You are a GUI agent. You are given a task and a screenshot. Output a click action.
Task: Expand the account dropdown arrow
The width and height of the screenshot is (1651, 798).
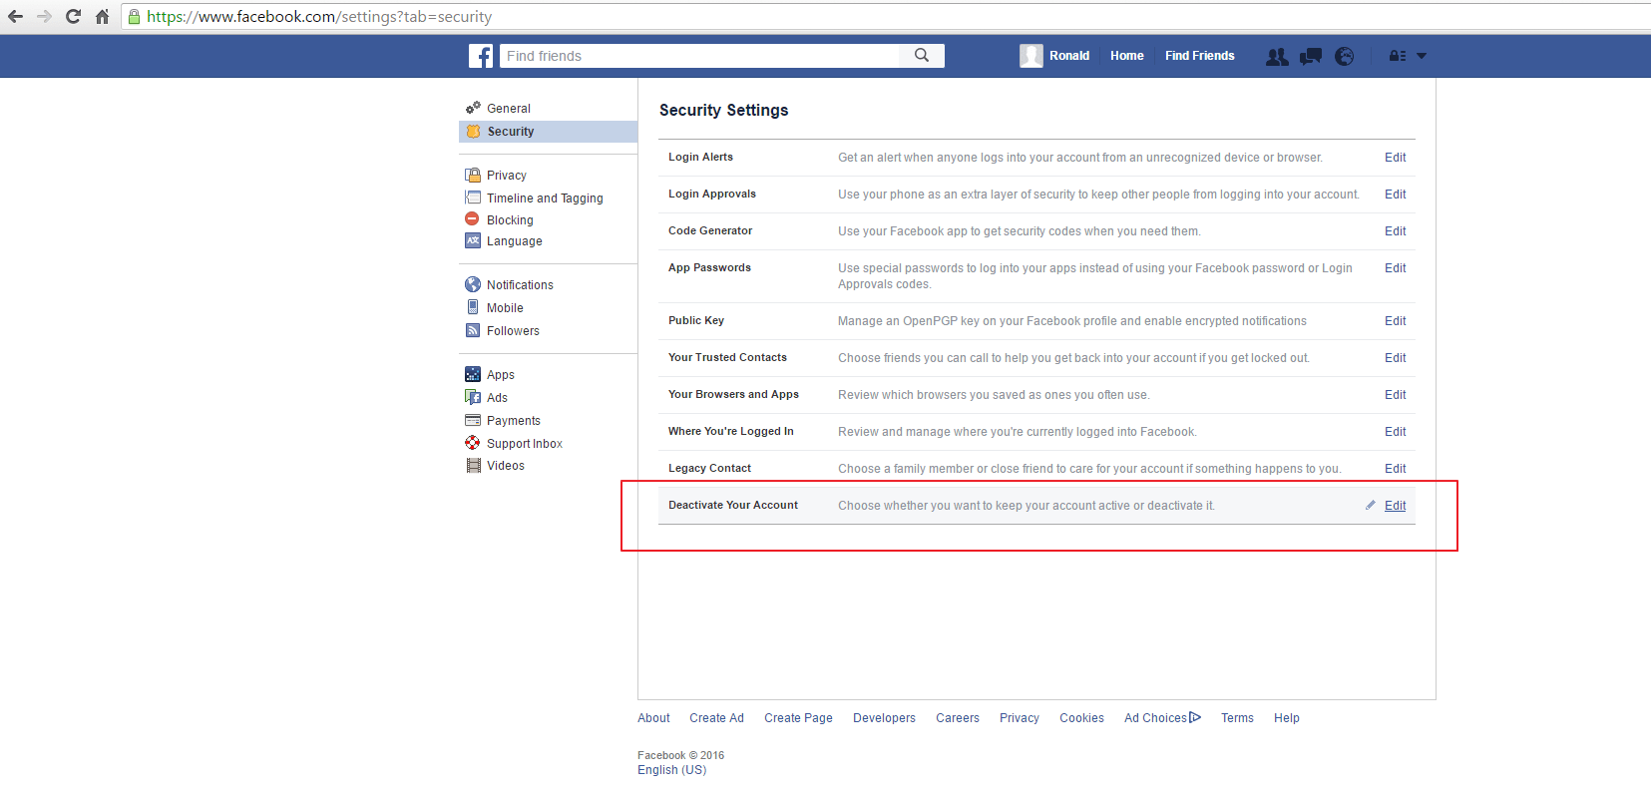click(1422, 57)
